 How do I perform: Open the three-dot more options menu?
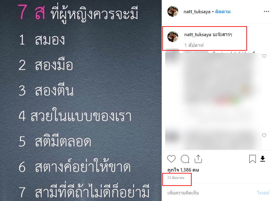coord(266,12)
